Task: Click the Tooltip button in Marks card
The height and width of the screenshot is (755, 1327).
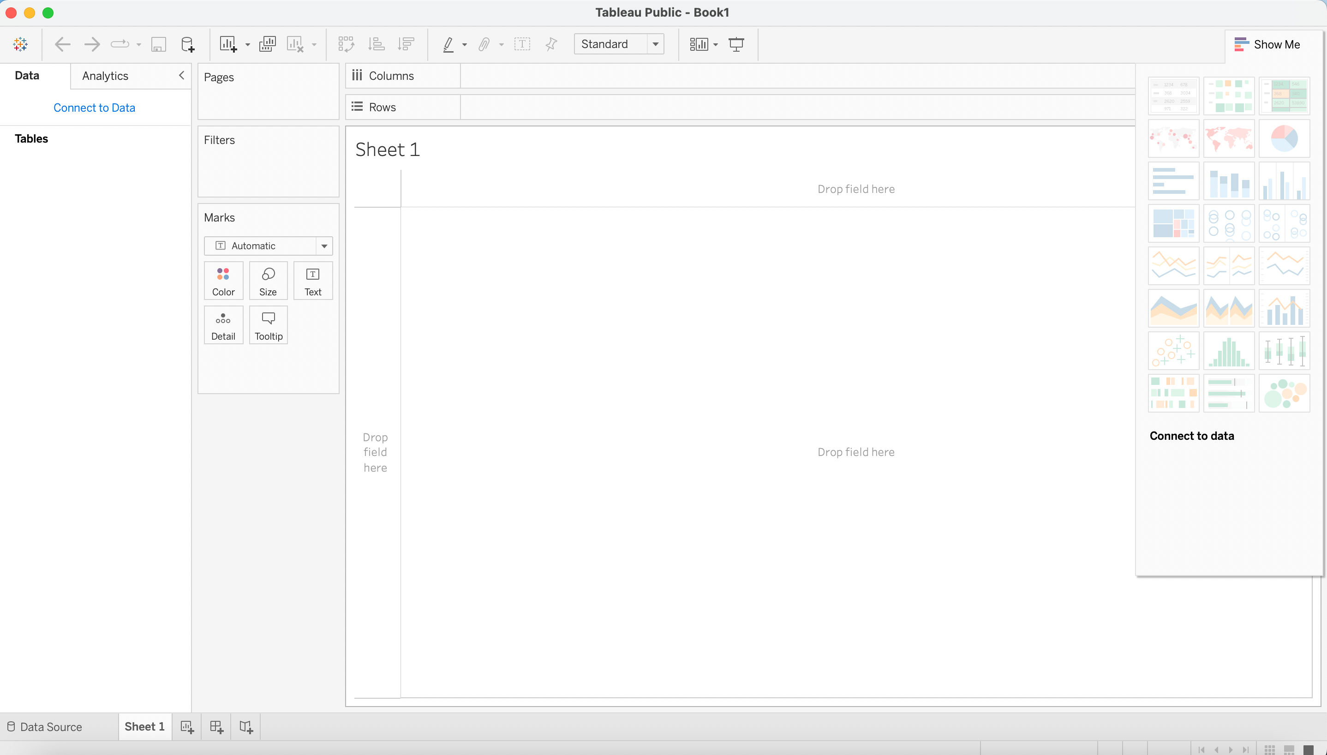Action: click(269, 325)
